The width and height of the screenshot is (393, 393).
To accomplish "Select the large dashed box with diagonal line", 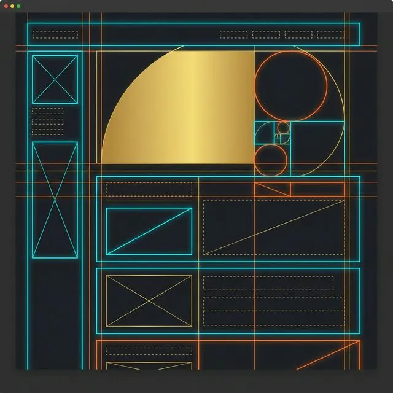I will (x=274, y=227).
